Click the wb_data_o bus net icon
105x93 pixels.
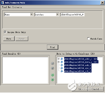[62, 62]
